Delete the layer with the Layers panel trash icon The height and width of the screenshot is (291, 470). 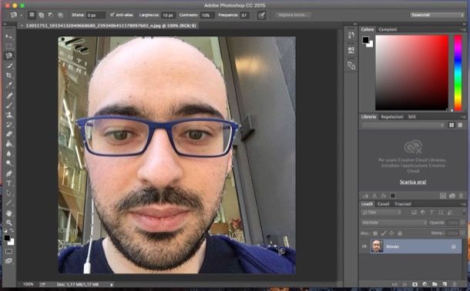point(455,284)
